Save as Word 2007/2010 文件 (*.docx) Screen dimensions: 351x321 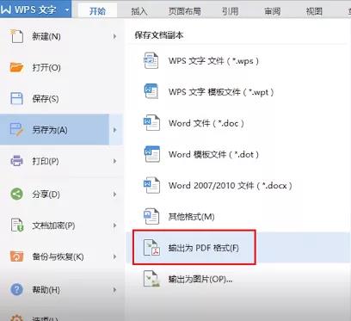[231, 185]
